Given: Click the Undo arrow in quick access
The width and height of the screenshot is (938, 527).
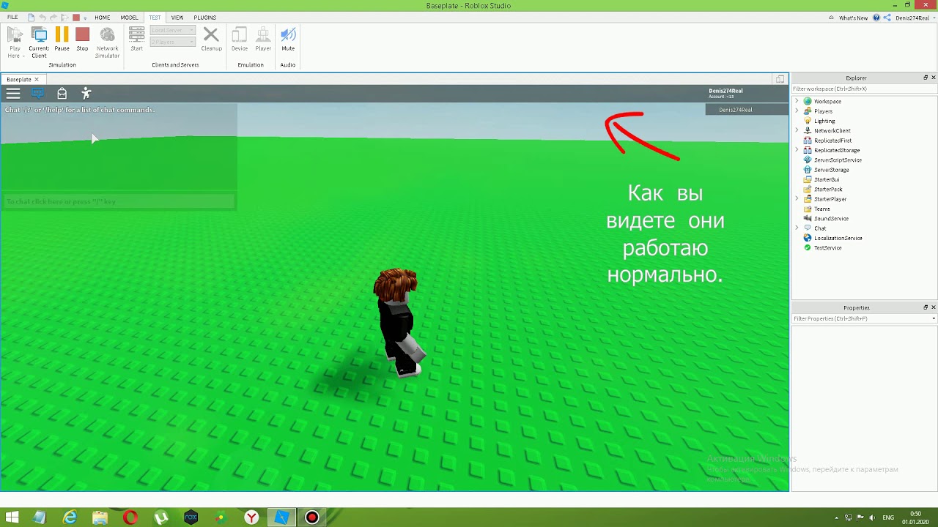Looking at the screenshot, I should click(x=43, y=18).
